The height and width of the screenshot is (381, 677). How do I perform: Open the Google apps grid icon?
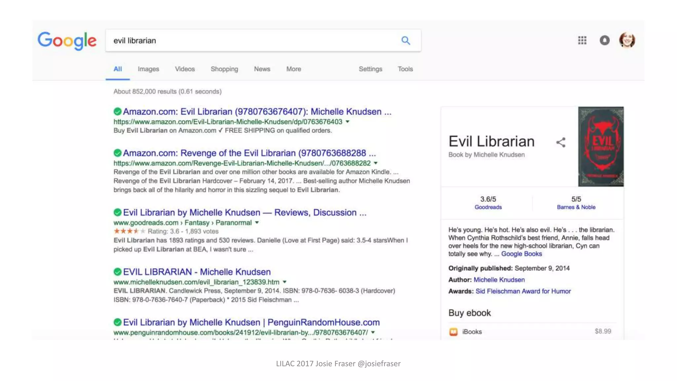(582, 40)
